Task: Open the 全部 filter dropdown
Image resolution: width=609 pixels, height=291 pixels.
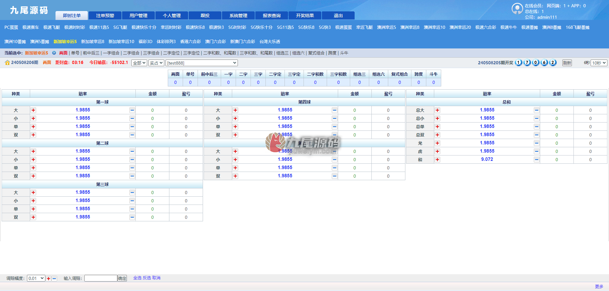Action: (x=139, y=63)
